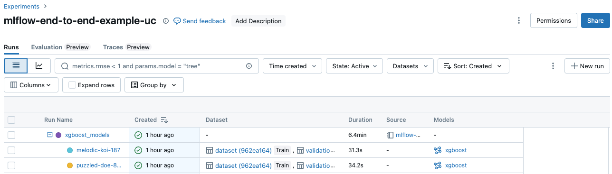
Task: Open the Time created dropdown
Action: pos(292,66)
